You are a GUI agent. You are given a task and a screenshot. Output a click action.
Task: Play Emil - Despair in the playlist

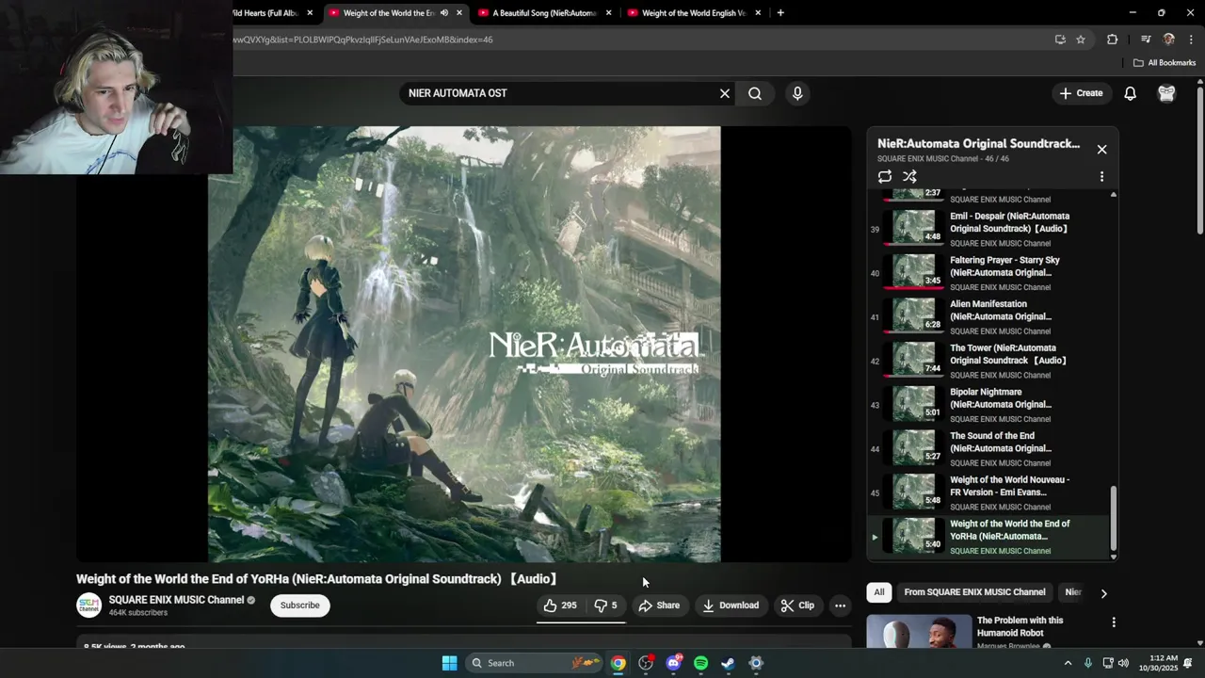pos(988,229)
